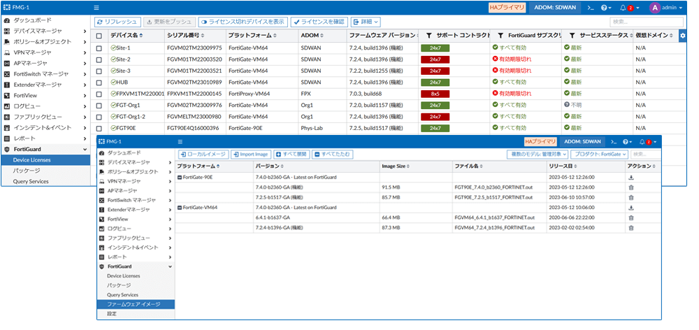Delete the FGT90E_7.4.0_b2360 firmware image
The image size is (699, 330).
click(630, 187)
